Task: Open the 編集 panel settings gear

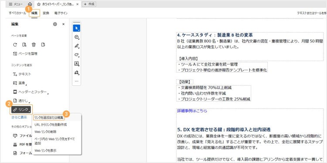Action: point(55,24)
